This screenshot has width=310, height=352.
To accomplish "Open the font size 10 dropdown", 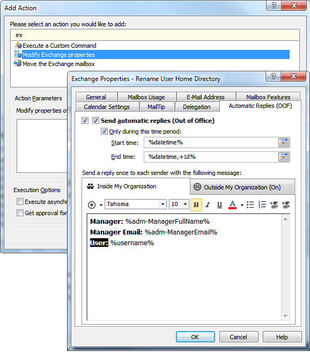I will [185, 204].
